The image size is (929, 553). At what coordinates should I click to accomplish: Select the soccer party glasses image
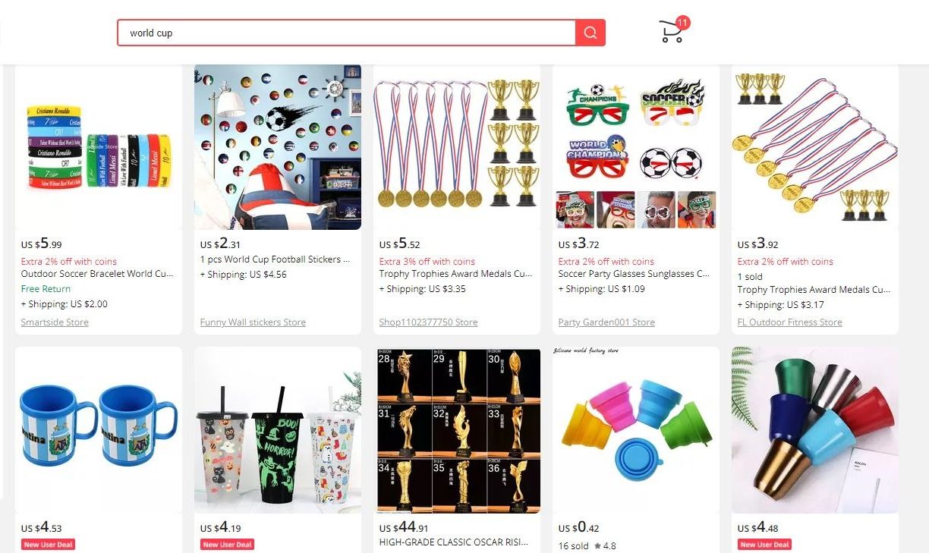tap(636, 147)
